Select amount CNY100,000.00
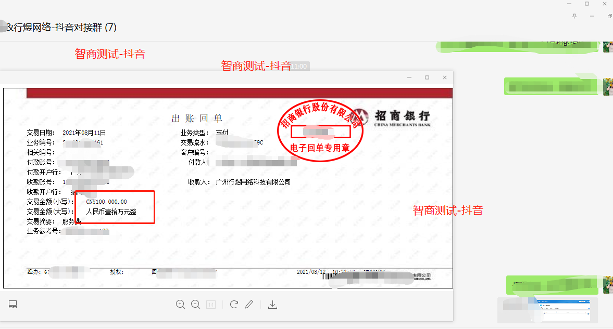 [x=106, y=202]
